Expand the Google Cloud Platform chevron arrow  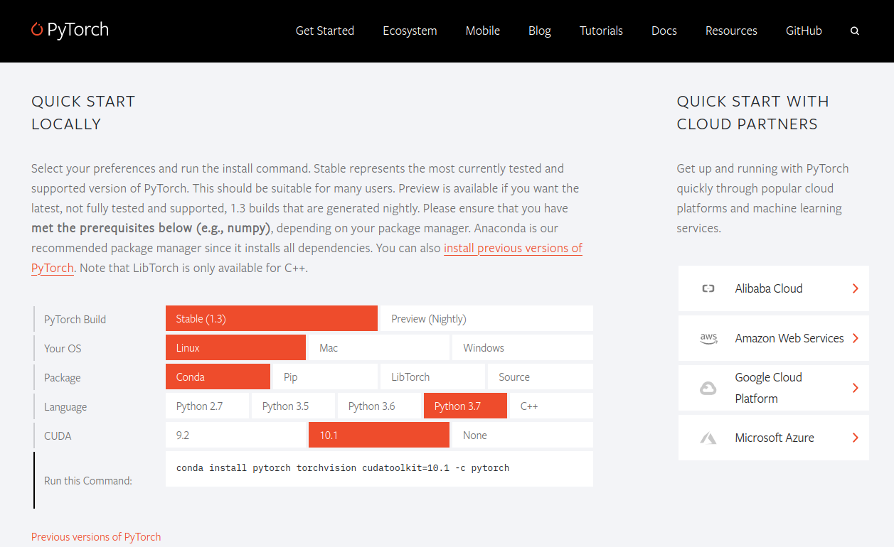point(856,388)
